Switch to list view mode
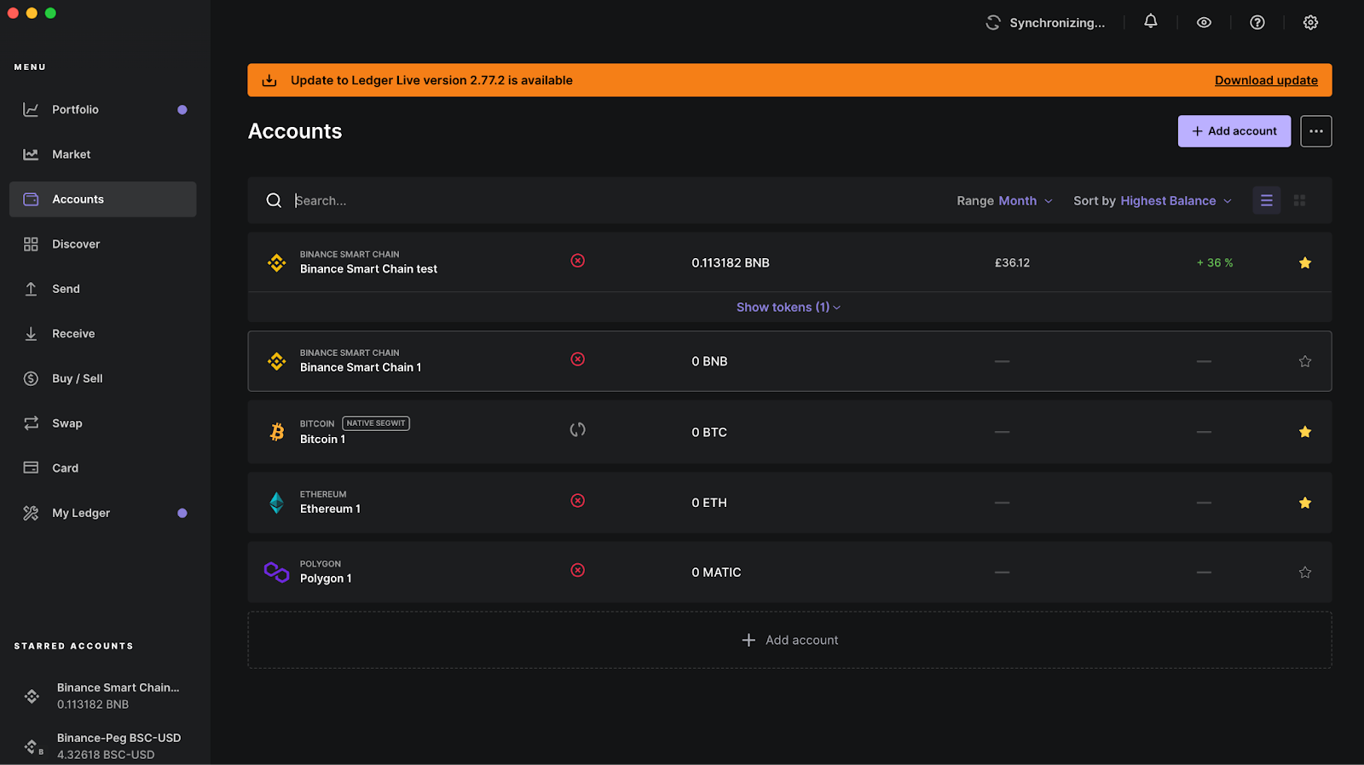Image resolution: width=1364 pixels, height=765 pixels. click(x=1266, y=200)
